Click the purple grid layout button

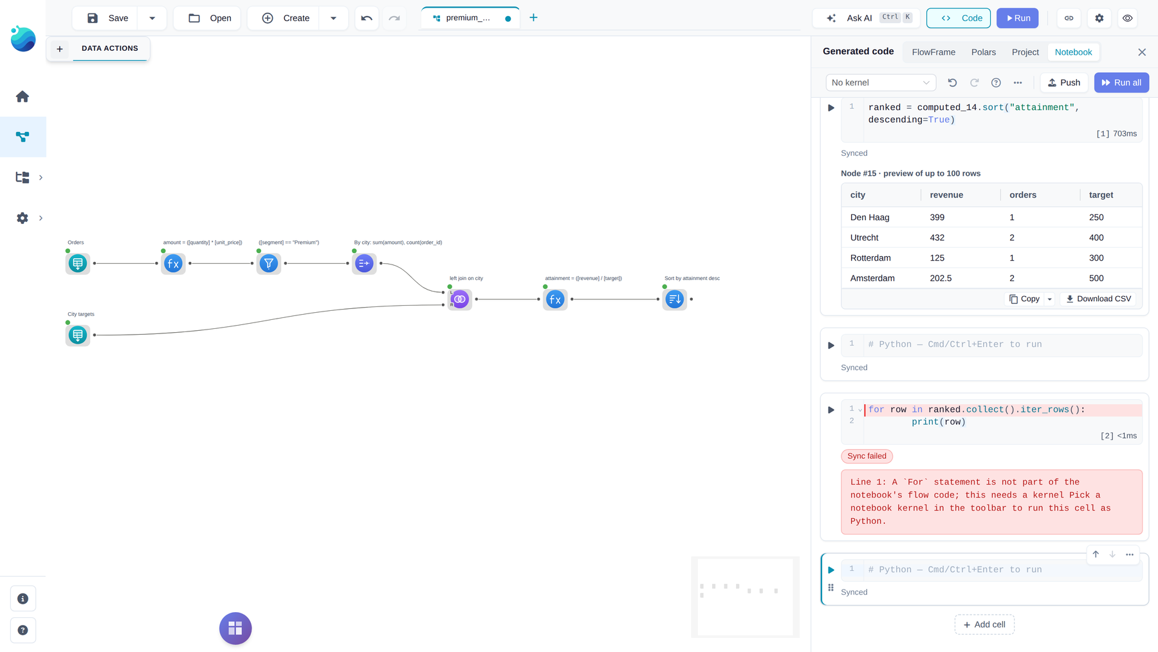235,628
